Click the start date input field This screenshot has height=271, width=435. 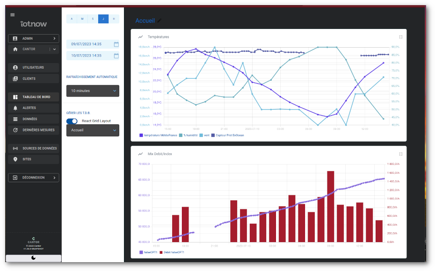(x=89, y=44)
